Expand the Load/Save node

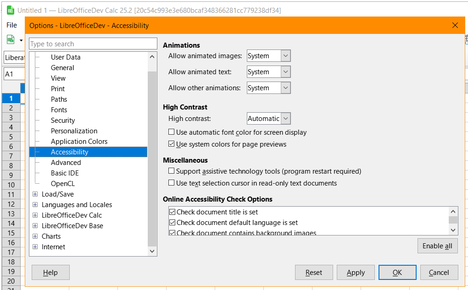(35, 194)
